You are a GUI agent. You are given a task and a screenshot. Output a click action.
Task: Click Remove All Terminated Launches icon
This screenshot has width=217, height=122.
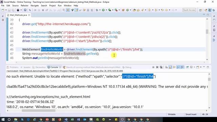[161, 67]
